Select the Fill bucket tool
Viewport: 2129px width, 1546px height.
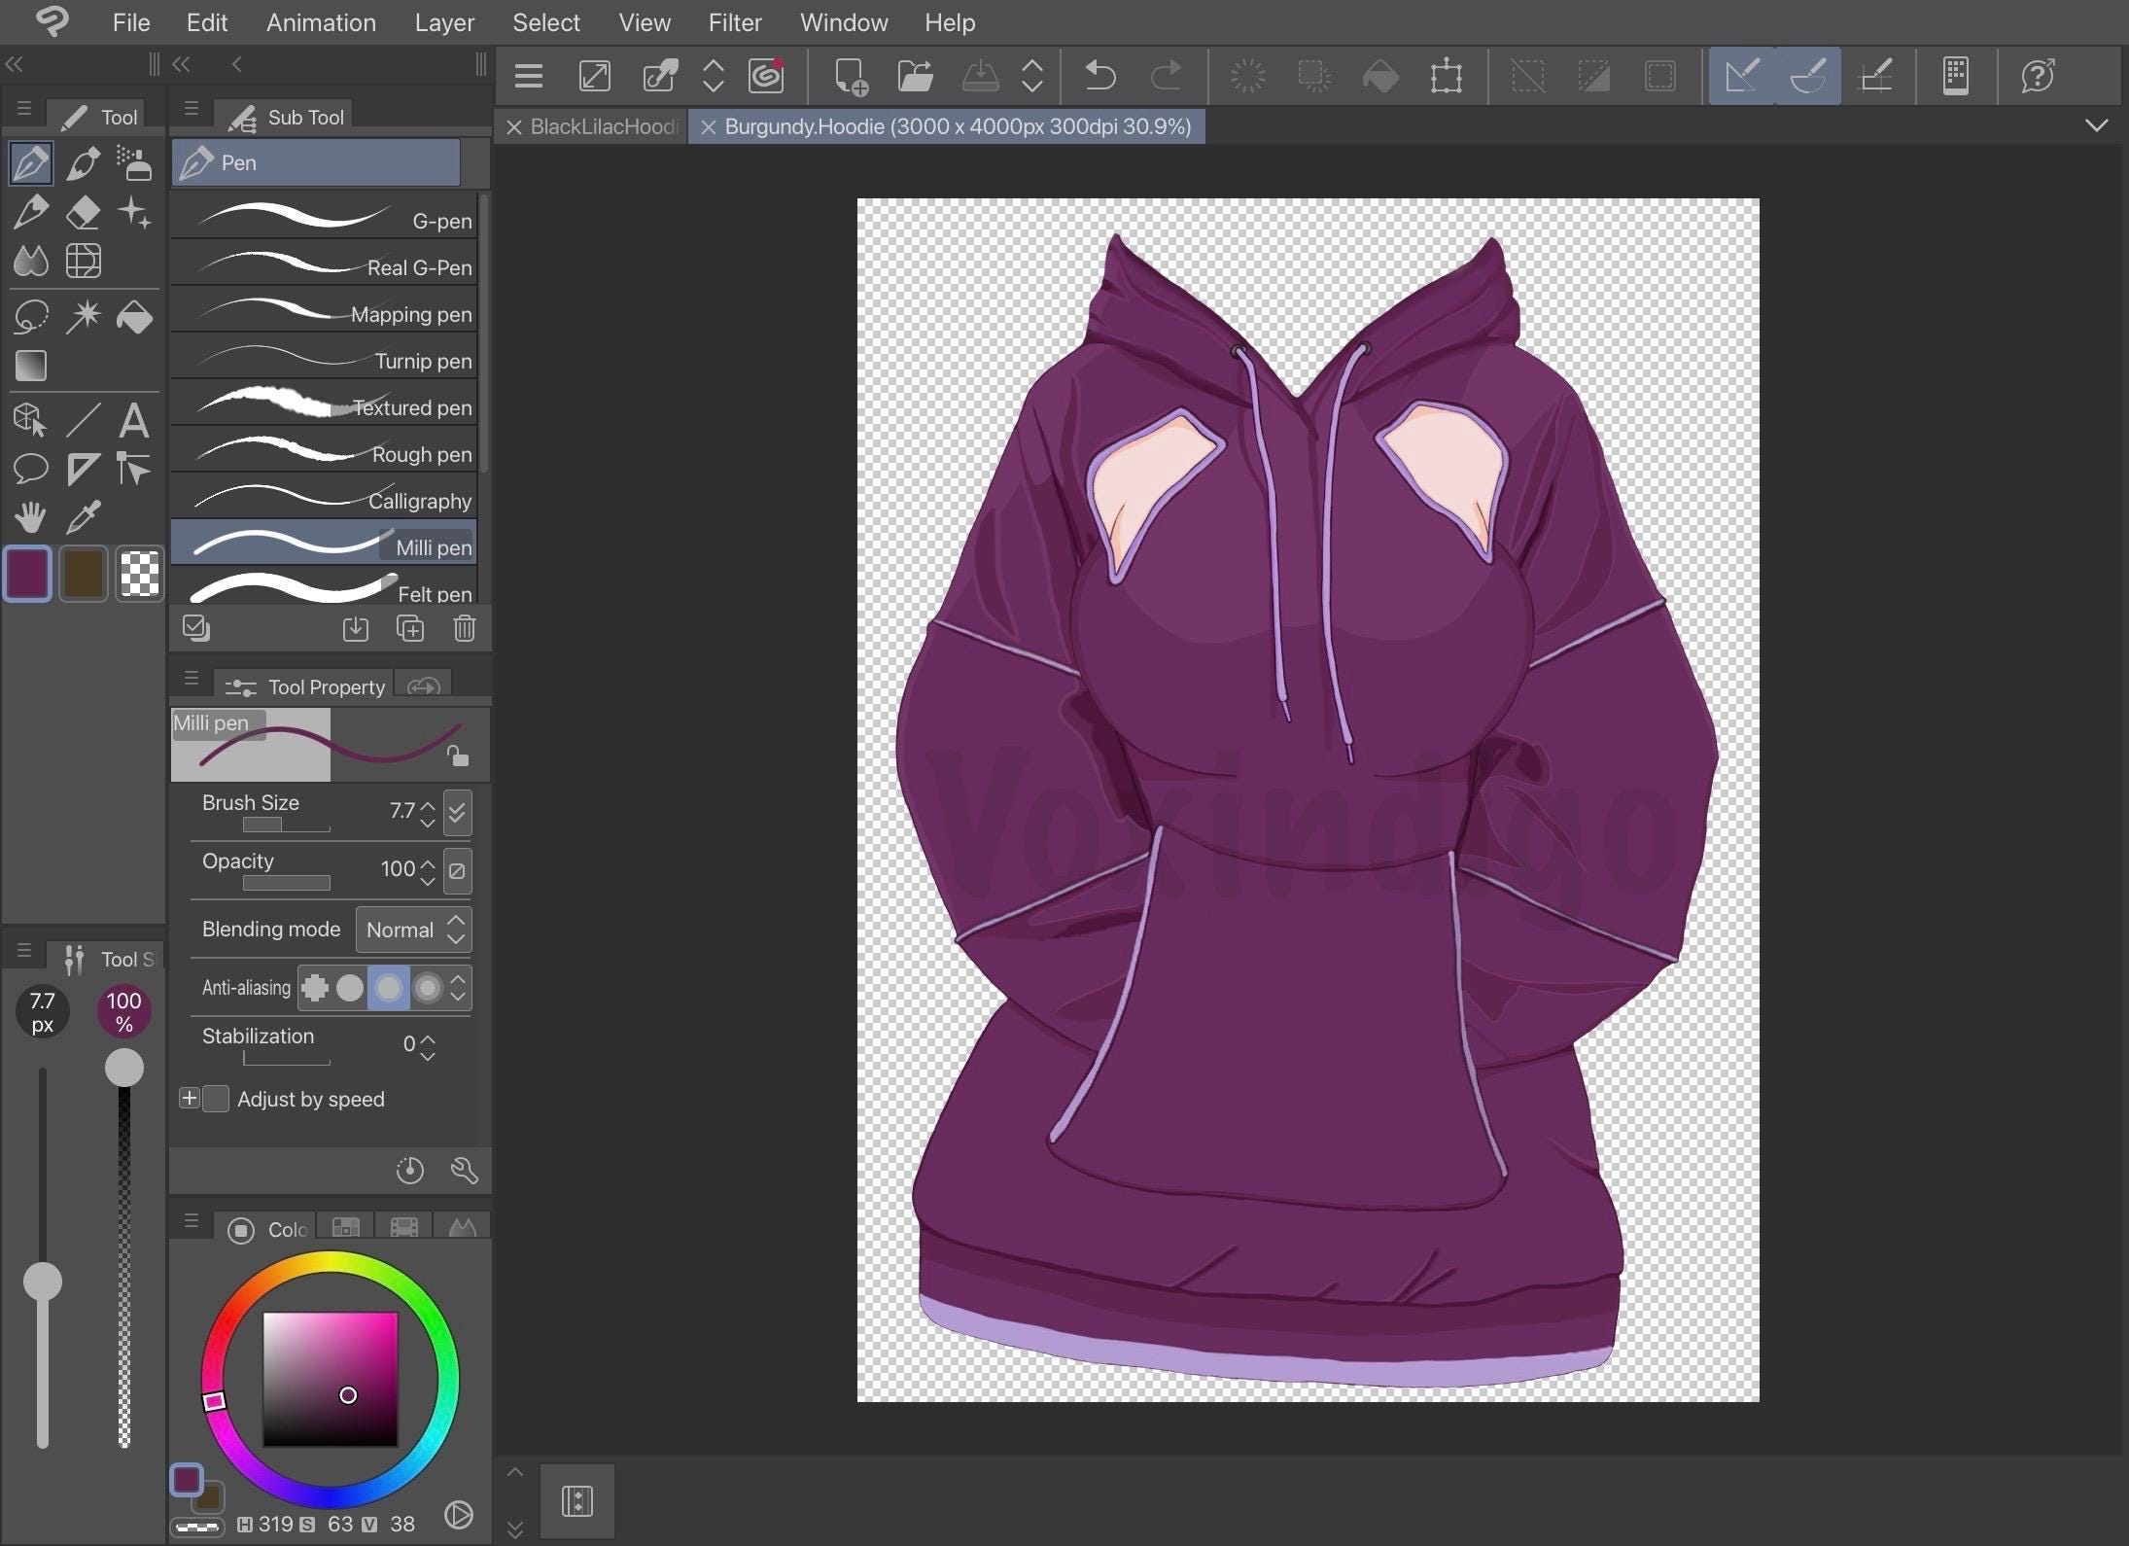pos(135,316)
